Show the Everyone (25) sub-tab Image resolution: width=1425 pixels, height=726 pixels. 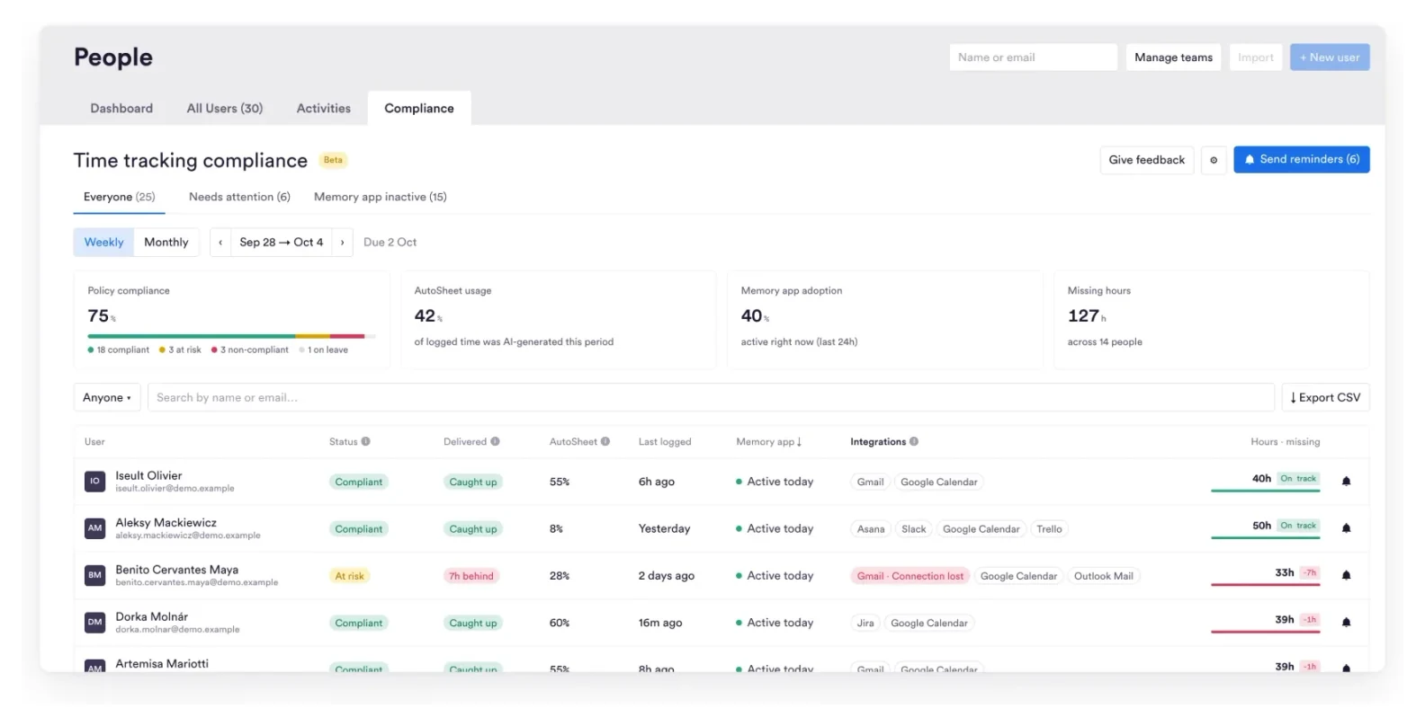tap(119, 197)
